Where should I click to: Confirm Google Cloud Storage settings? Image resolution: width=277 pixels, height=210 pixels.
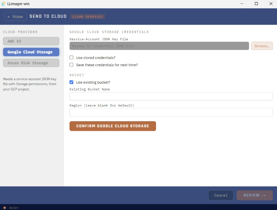pos(113,126)
